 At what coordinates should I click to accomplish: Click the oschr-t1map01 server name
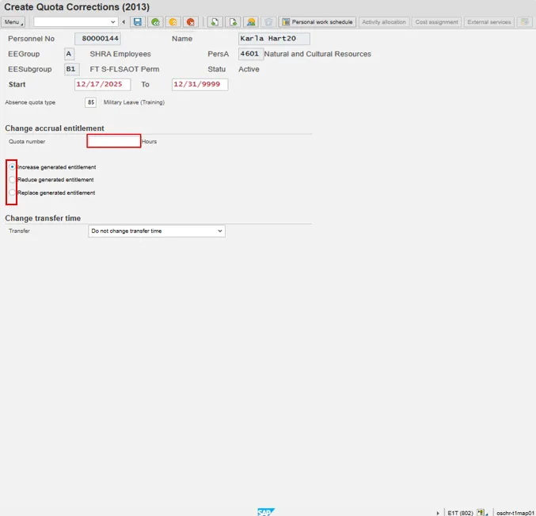click(515, 513)
